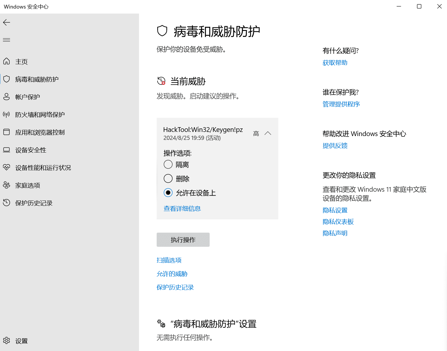Open 家庭选项 in sidebar

[x=28, y=185]
